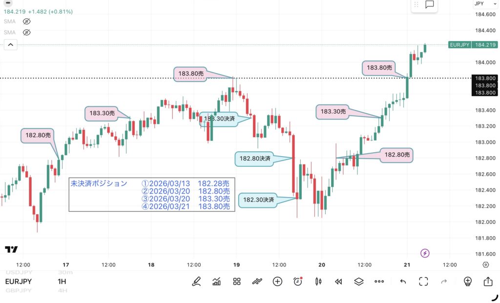Select the pen drawing tool
This screenshot has width=500, height=303.
pos(196,281)
